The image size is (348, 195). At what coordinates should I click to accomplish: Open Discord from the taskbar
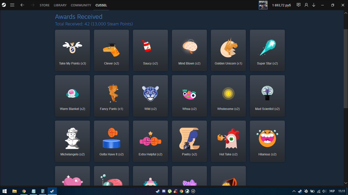(164, 191)
